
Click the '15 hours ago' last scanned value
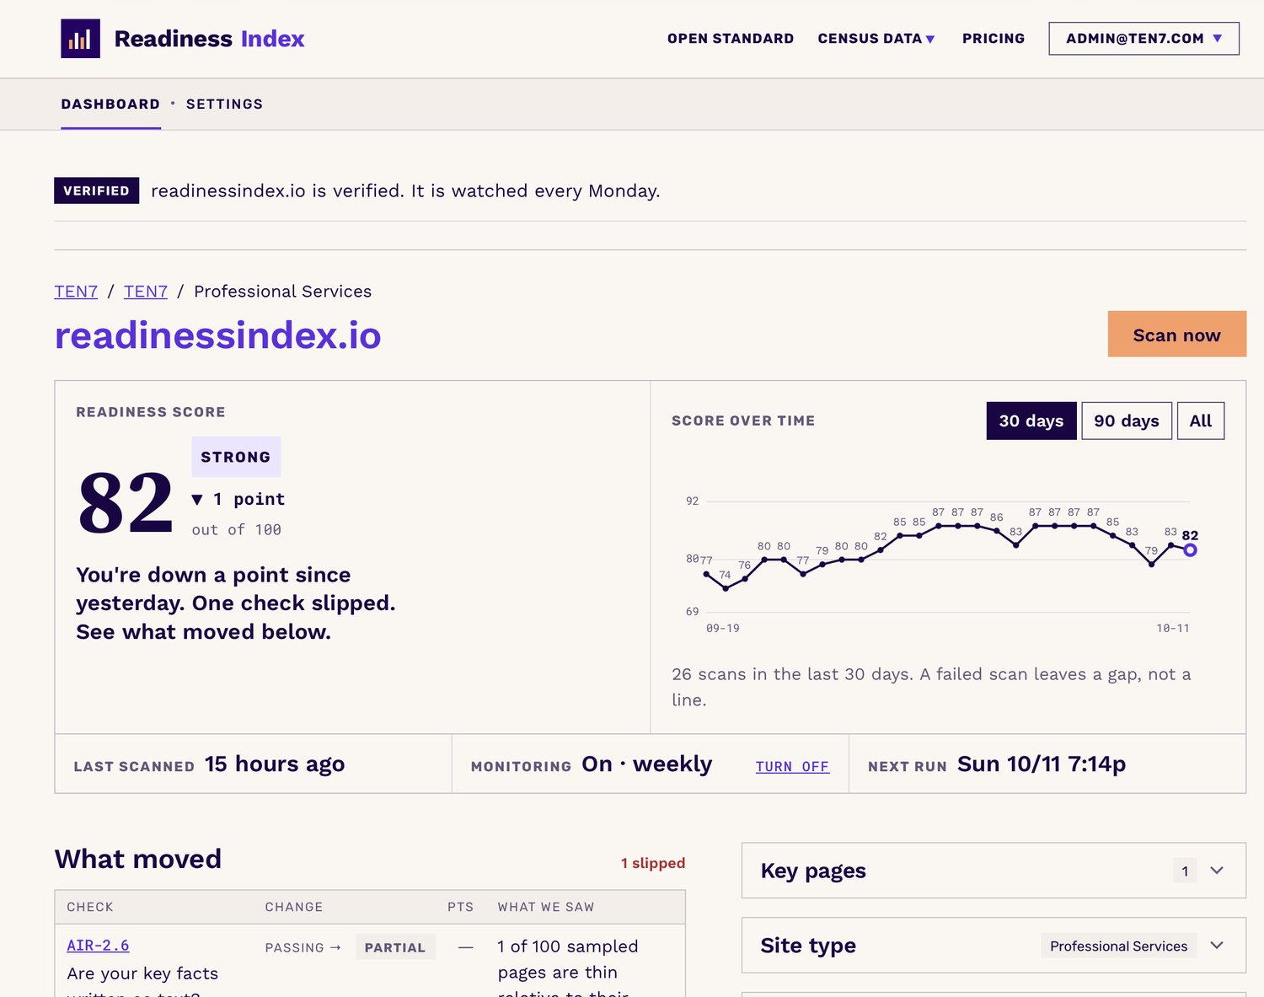point(275,764)
